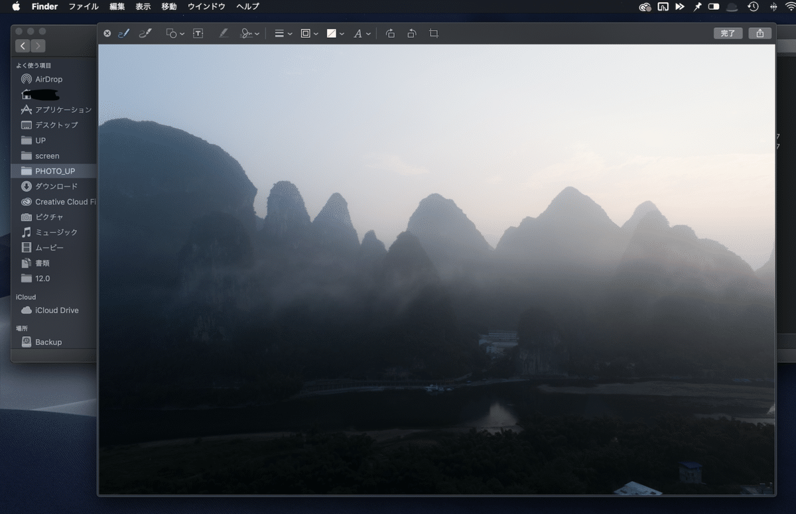Click the NFC-style square menu bar icon
796x514 pixels.
663,7
